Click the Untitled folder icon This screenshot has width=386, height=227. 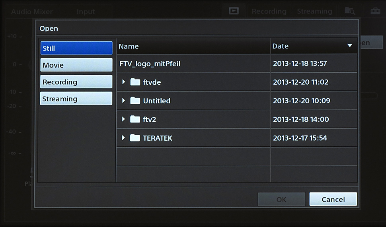135,101
